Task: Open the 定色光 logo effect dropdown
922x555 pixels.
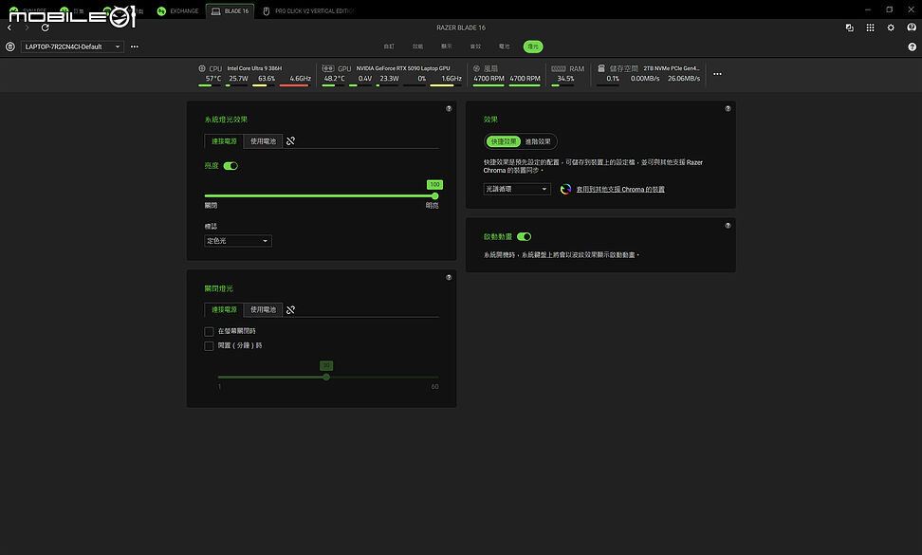Action: pos(237,241)
